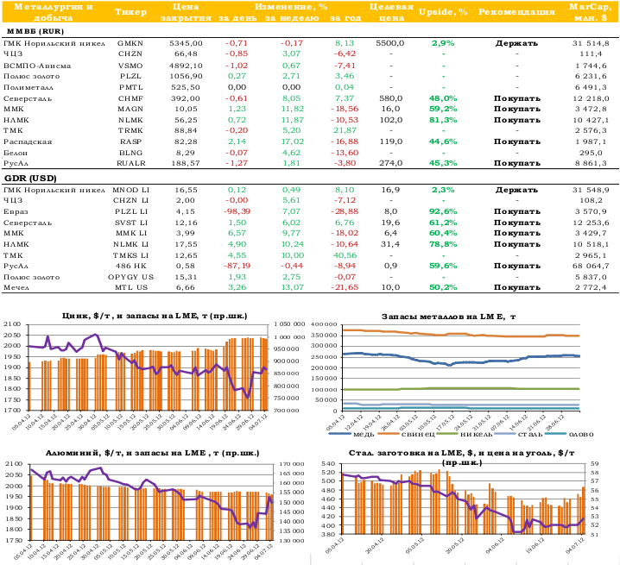The width and height of the screenshot is (620, 565).
Task: Select the 'Белон' company name
Action: pos(16,153)
